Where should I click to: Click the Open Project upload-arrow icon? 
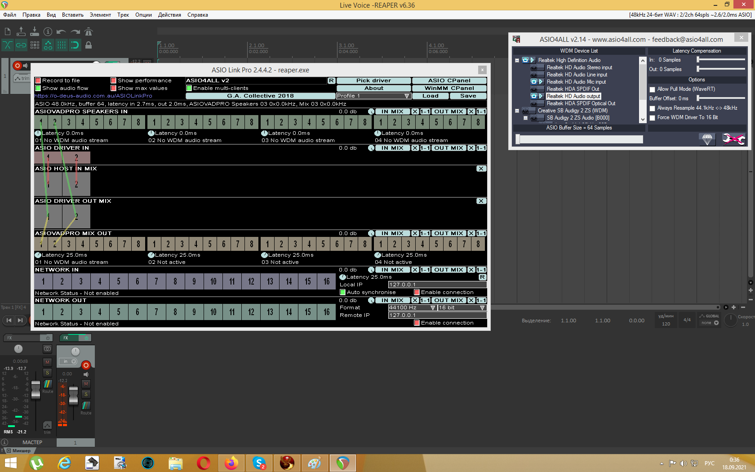pyautogui.click(x=21, y=31)
